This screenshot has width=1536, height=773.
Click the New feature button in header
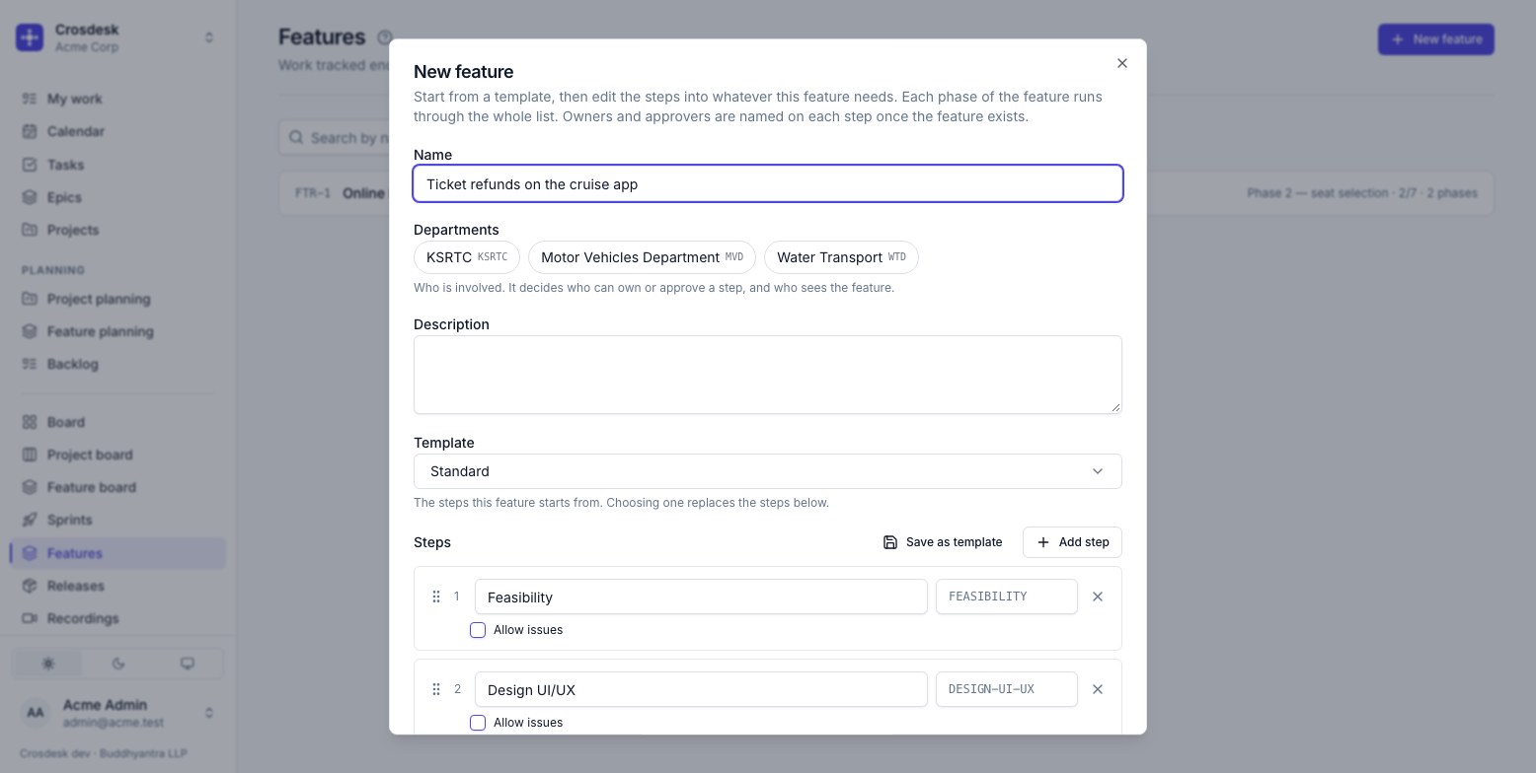1436,39
